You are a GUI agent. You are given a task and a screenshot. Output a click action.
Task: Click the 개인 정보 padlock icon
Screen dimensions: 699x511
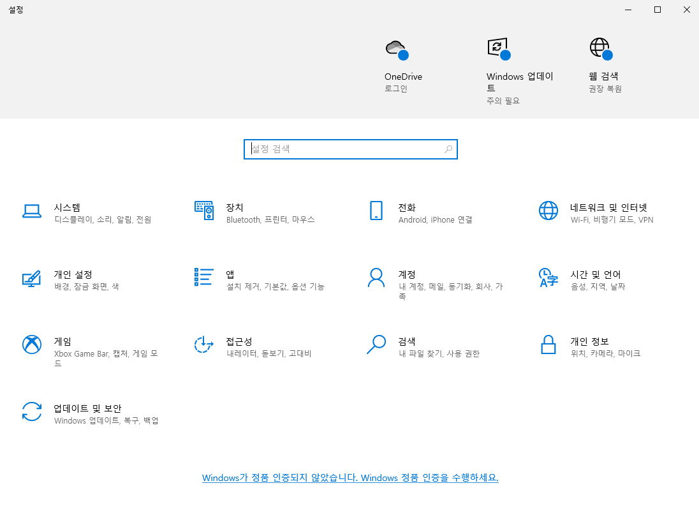click(548, 344)
